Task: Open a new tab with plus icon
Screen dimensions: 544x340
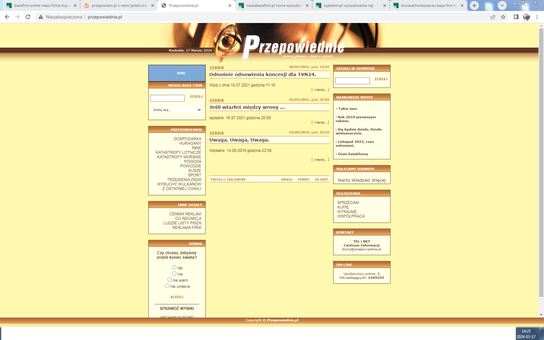Action: coord(474,5)
